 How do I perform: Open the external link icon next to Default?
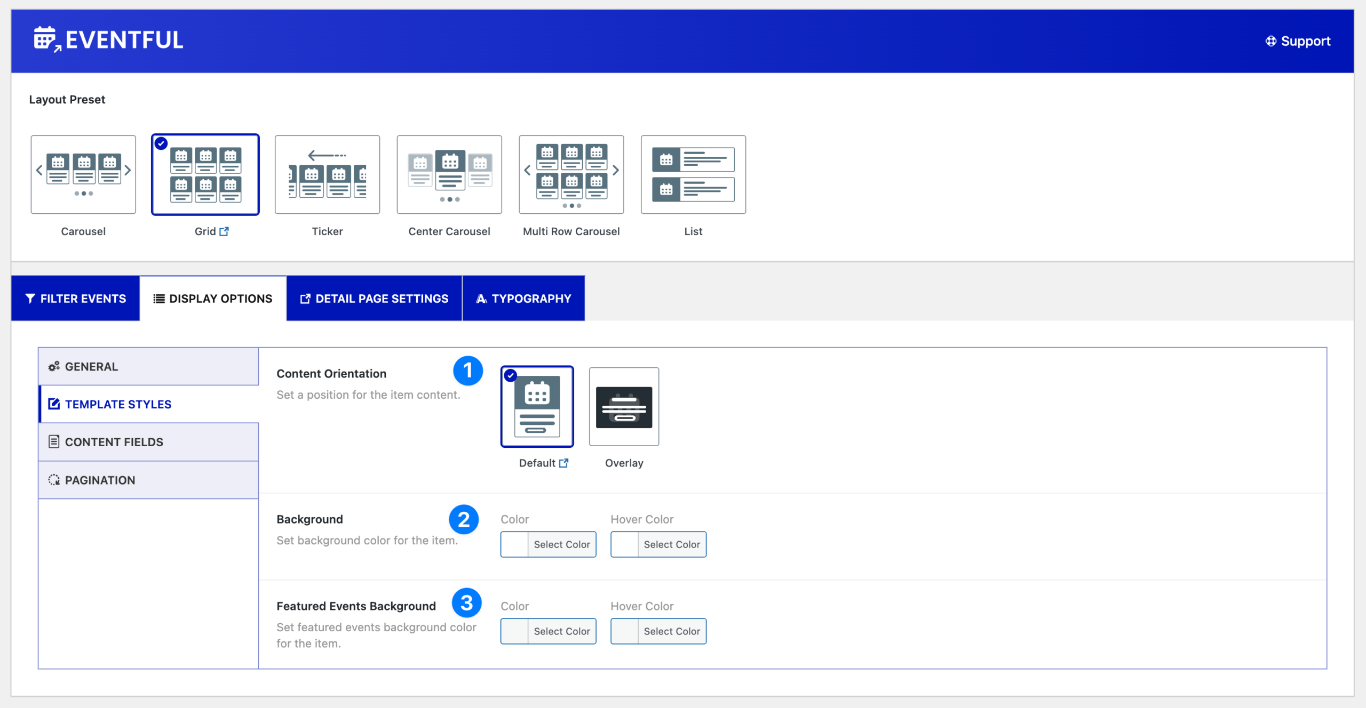[x=564, y=463]
